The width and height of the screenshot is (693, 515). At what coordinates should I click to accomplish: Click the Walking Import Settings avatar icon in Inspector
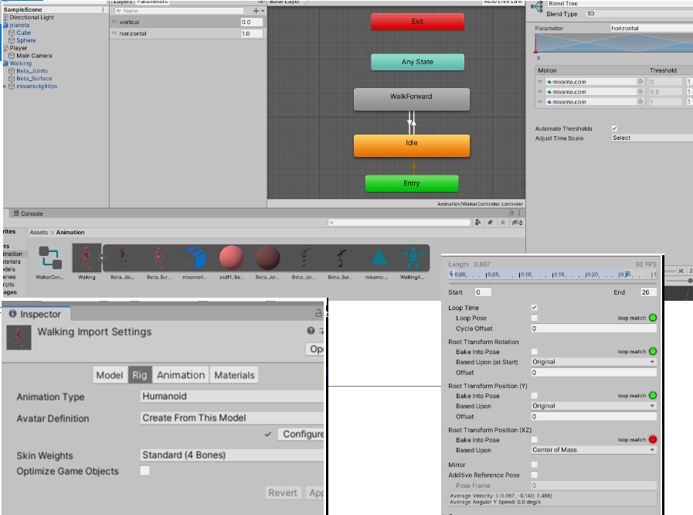[19, 338]
